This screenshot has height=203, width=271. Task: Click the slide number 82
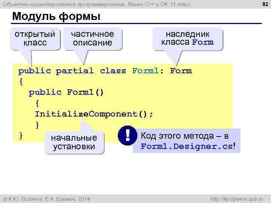(265, 4)
